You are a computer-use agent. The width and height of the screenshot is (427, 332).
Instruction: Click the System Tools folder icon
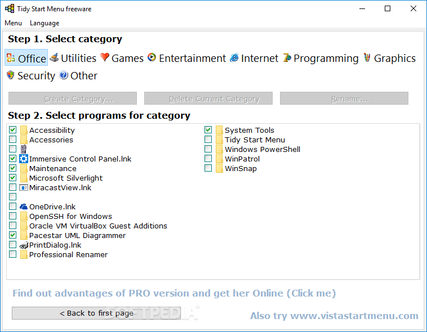click(x=219, y=130)
